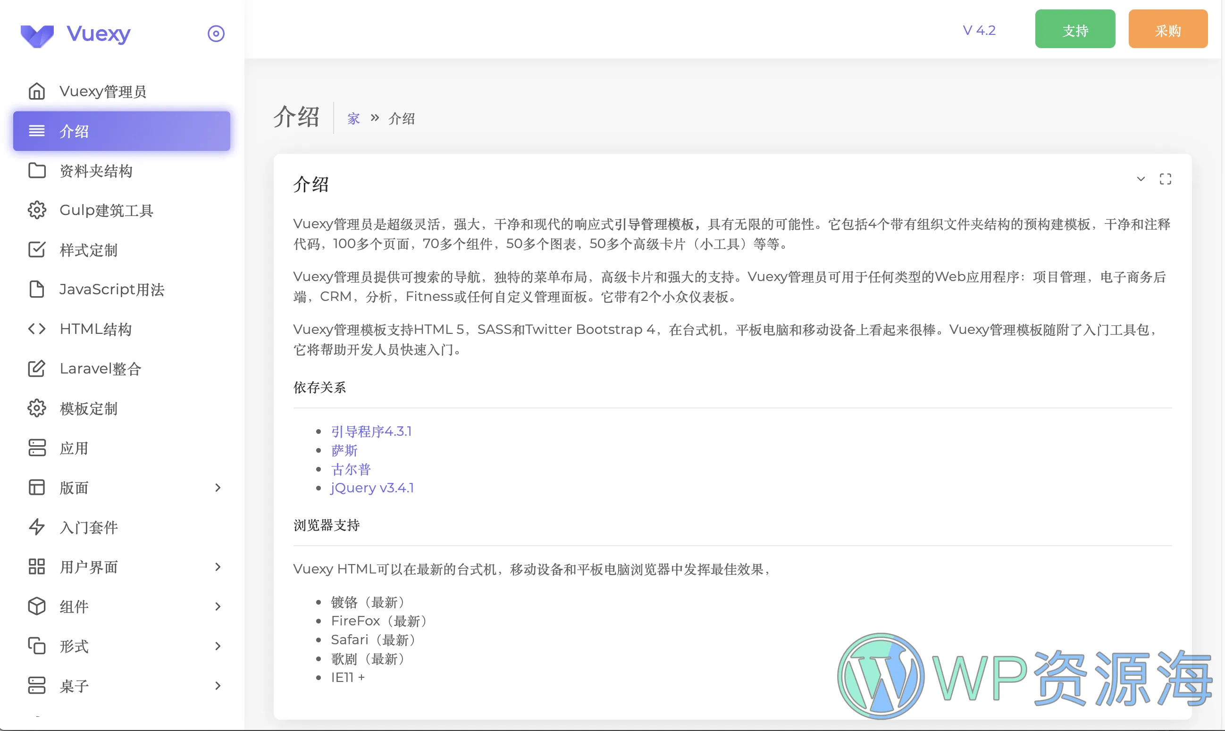Click the Vuexy brand name text

[x=99, y=33]
